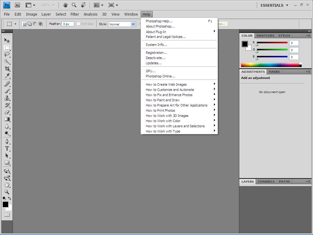313x235 pixels.
Task: Select the Dodge tool
Action: point(7,133)
